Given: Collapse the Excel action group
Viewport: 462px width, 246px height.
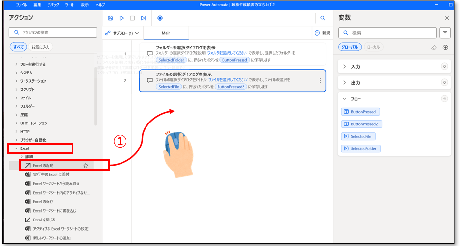Looking at the screenshot, I should (16, 148).
